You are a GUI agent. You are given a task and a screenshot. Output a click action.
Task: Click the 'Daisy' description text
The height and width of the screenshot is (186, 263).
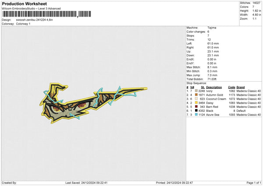(210, 103)
